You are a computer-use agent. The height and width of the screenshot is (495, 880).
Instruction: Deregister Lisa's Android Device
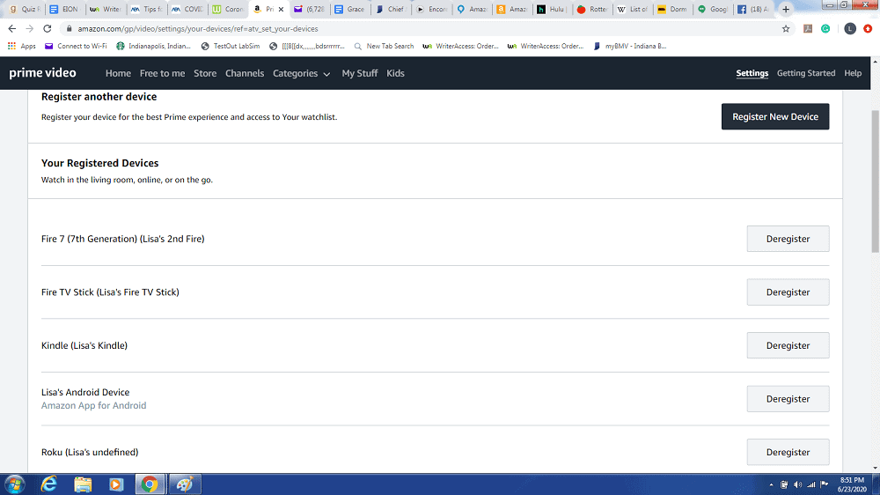click(788, 399)
